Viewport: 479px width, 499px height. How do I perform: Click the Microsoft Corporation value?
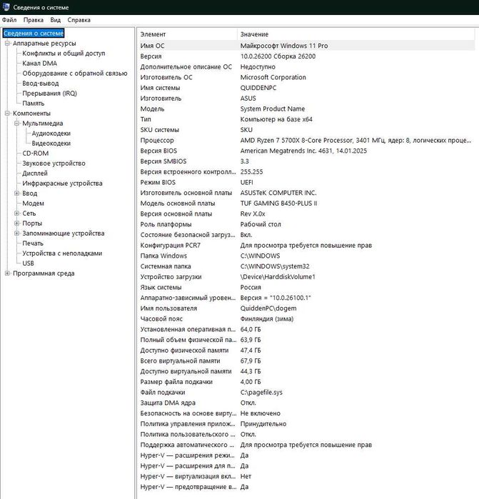point(273,77)
